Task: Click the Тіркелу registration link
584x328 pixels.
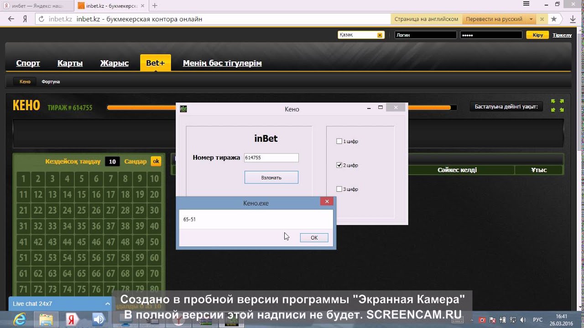Action: click(x=562, y=35)
